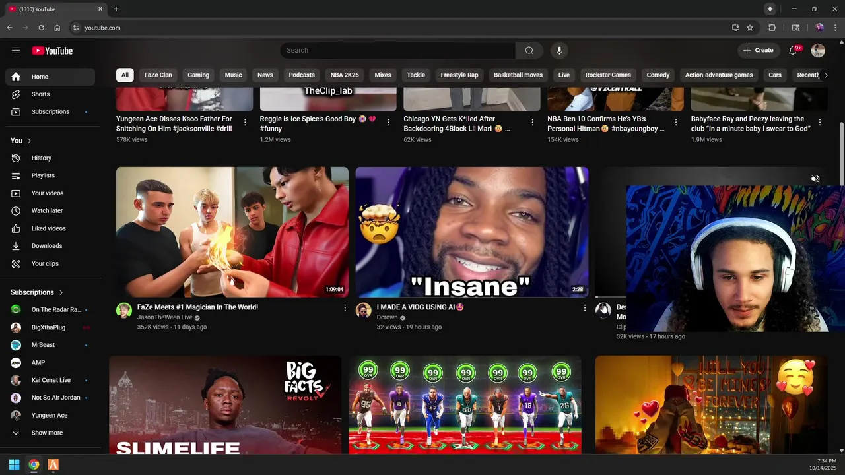The height and width of the screenshot is (475, 845).
Task: Expand the You section chevron
Action: [29, 141]
